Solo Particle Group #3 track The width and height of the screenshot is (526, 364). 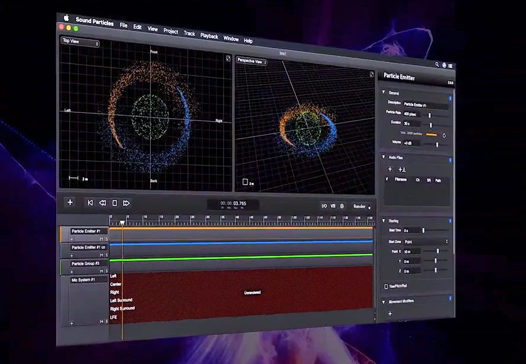tap(107, 271)
